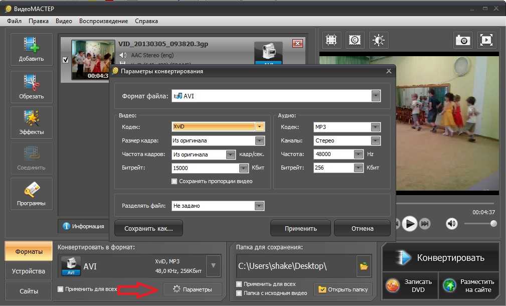Screen dimensions: 506x306
Task: Play the preview video
Action: point(410,223)
